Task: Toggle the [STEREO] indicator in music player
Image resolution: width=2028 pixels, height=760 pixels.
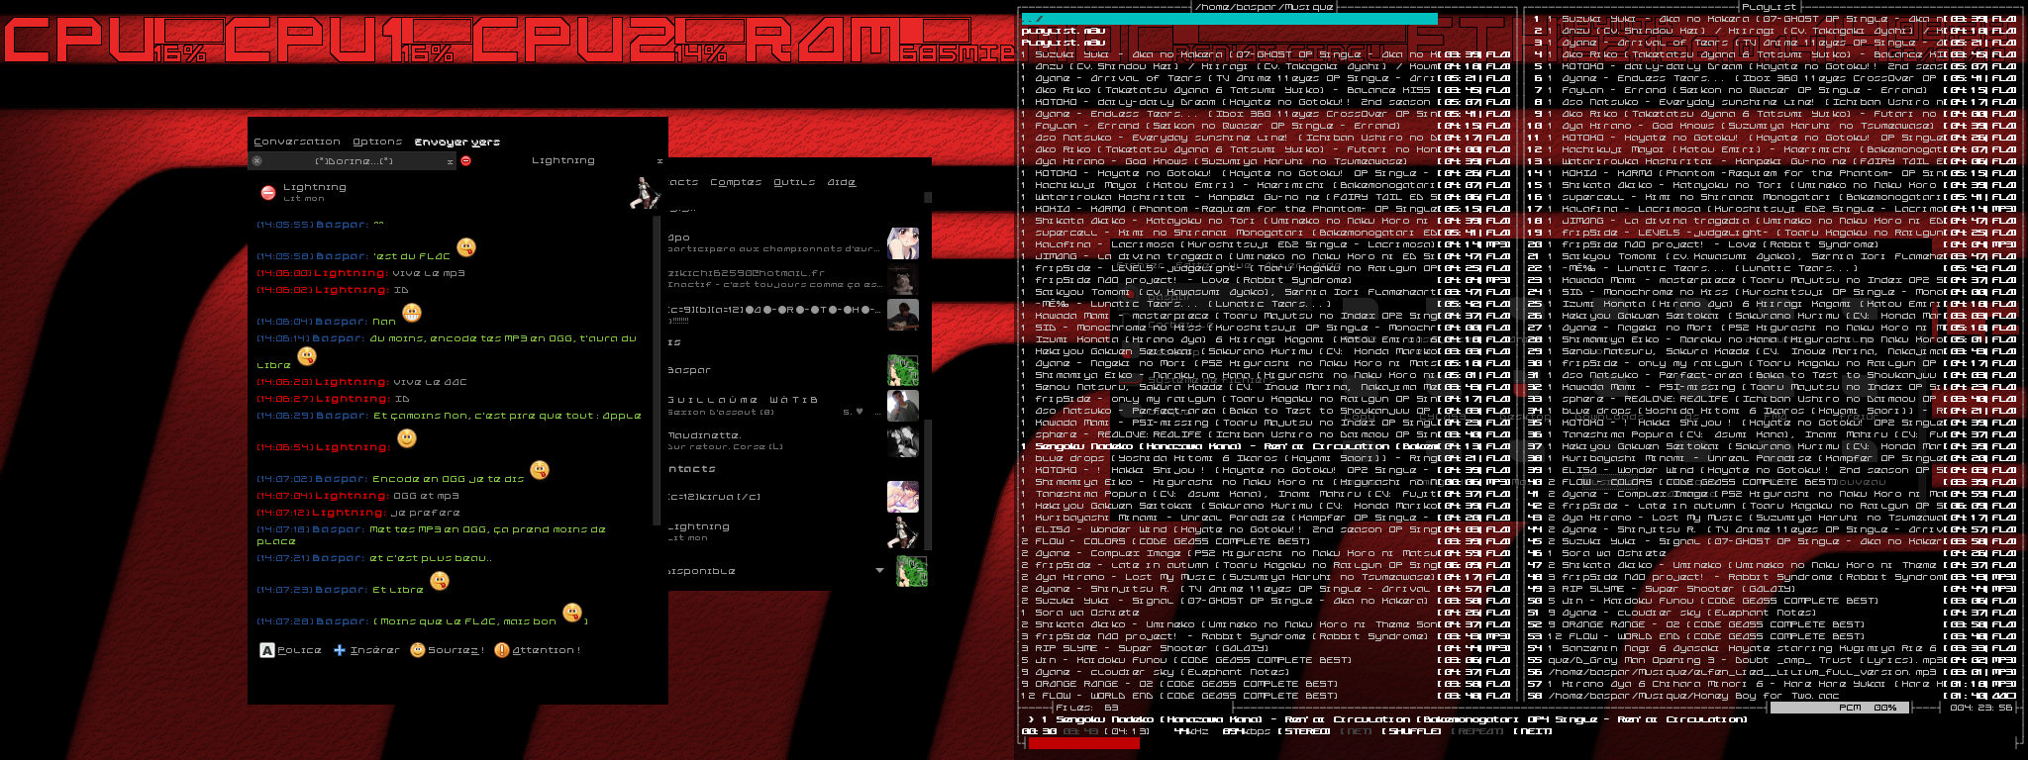Action: (x=1305, y=731)
